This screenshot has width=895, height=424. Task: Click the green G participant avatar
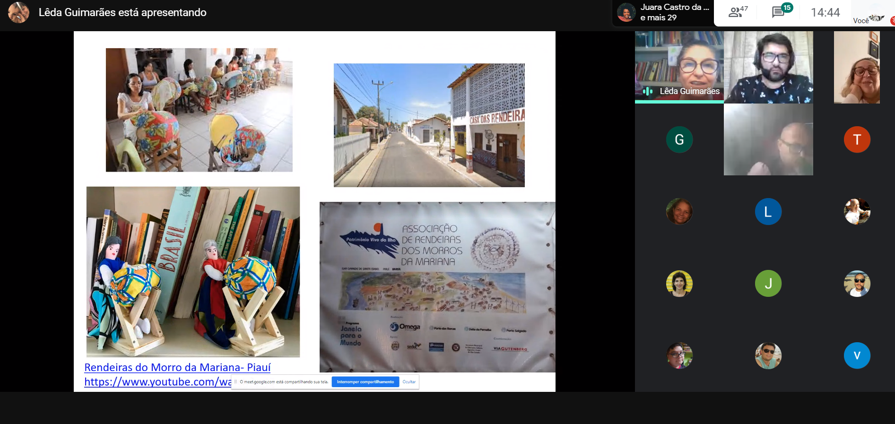pos(679,139)
